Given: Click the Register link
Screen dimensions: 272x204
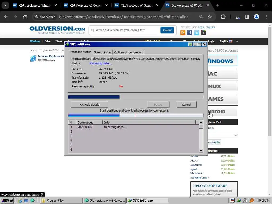Looking at the screenshot, I should pos(211,27).
